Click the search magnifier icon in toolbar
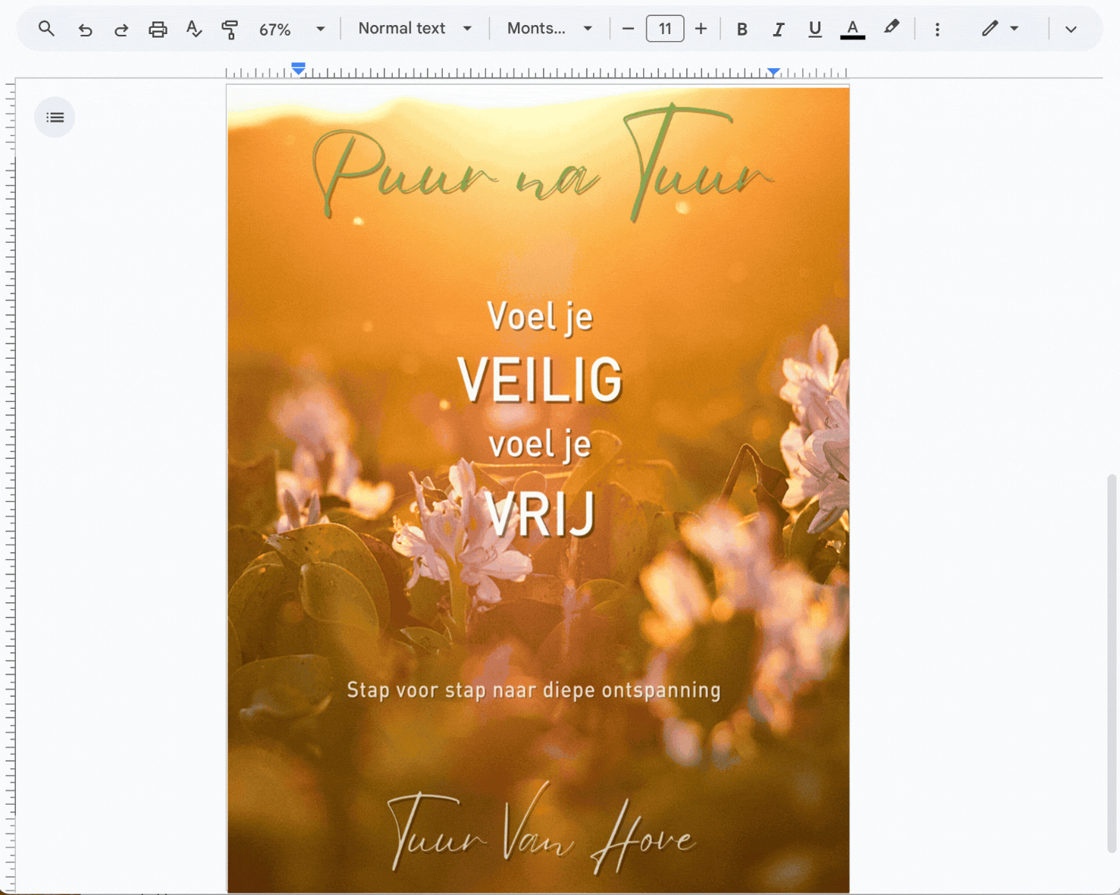The image size is (1120, 895). (46, 29)
